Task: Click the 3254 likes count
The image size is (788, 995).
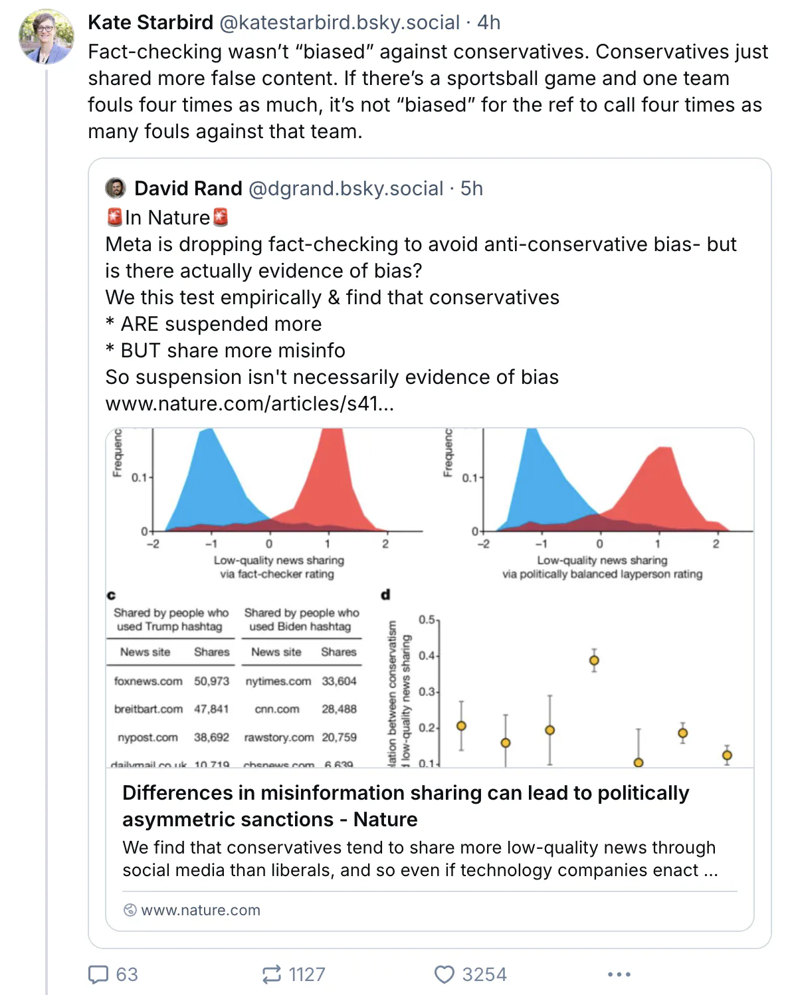Action: tap(484, 974)
